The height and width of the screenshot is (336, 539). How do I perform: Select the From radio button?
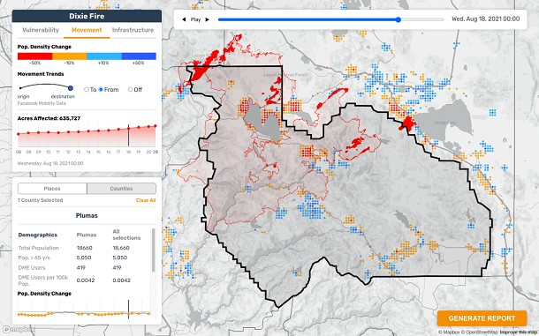tap(101, 89)
